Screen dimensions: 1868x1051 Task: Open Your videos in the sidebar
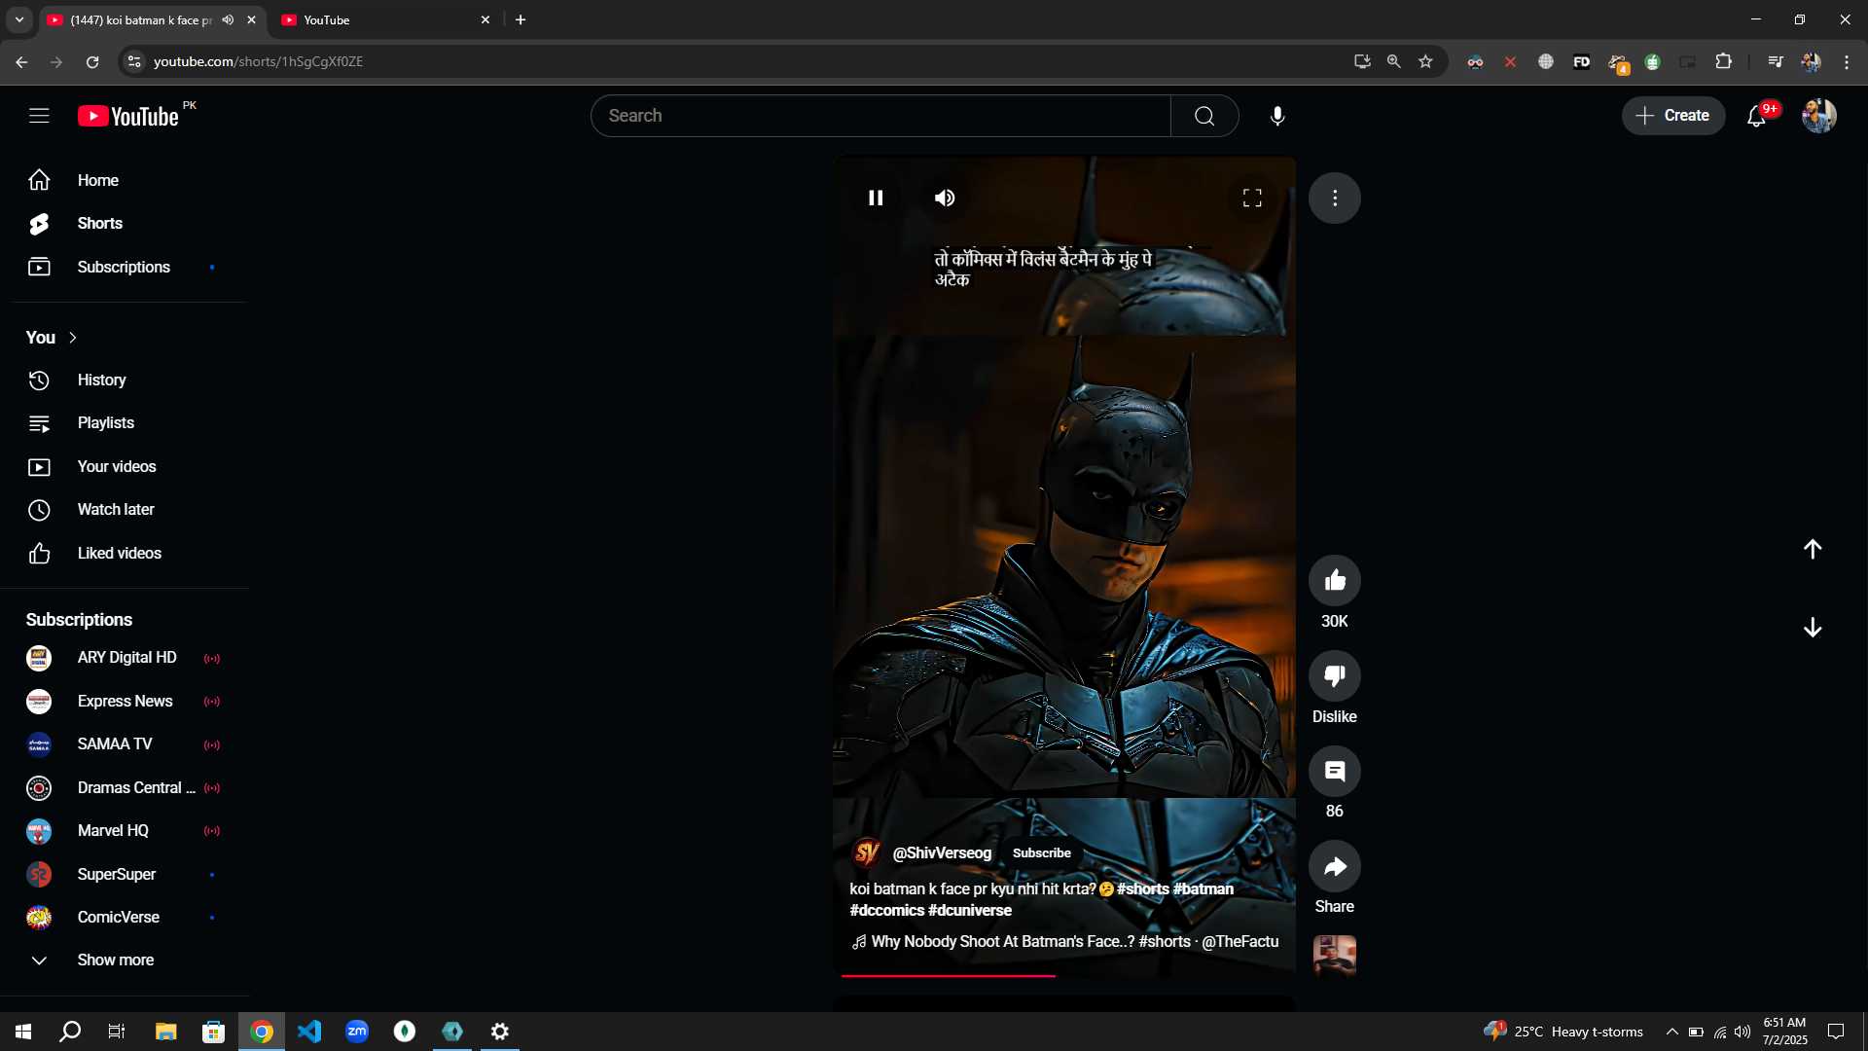pos(123,466)
